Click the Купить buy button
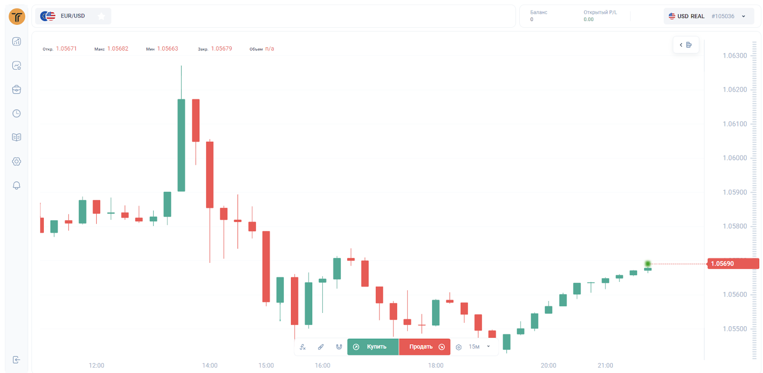 372,347
